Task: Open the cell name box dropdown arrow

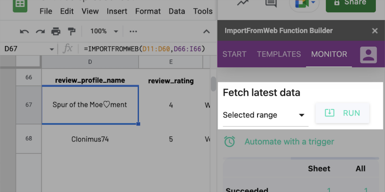Action: (x=52, y=49)
